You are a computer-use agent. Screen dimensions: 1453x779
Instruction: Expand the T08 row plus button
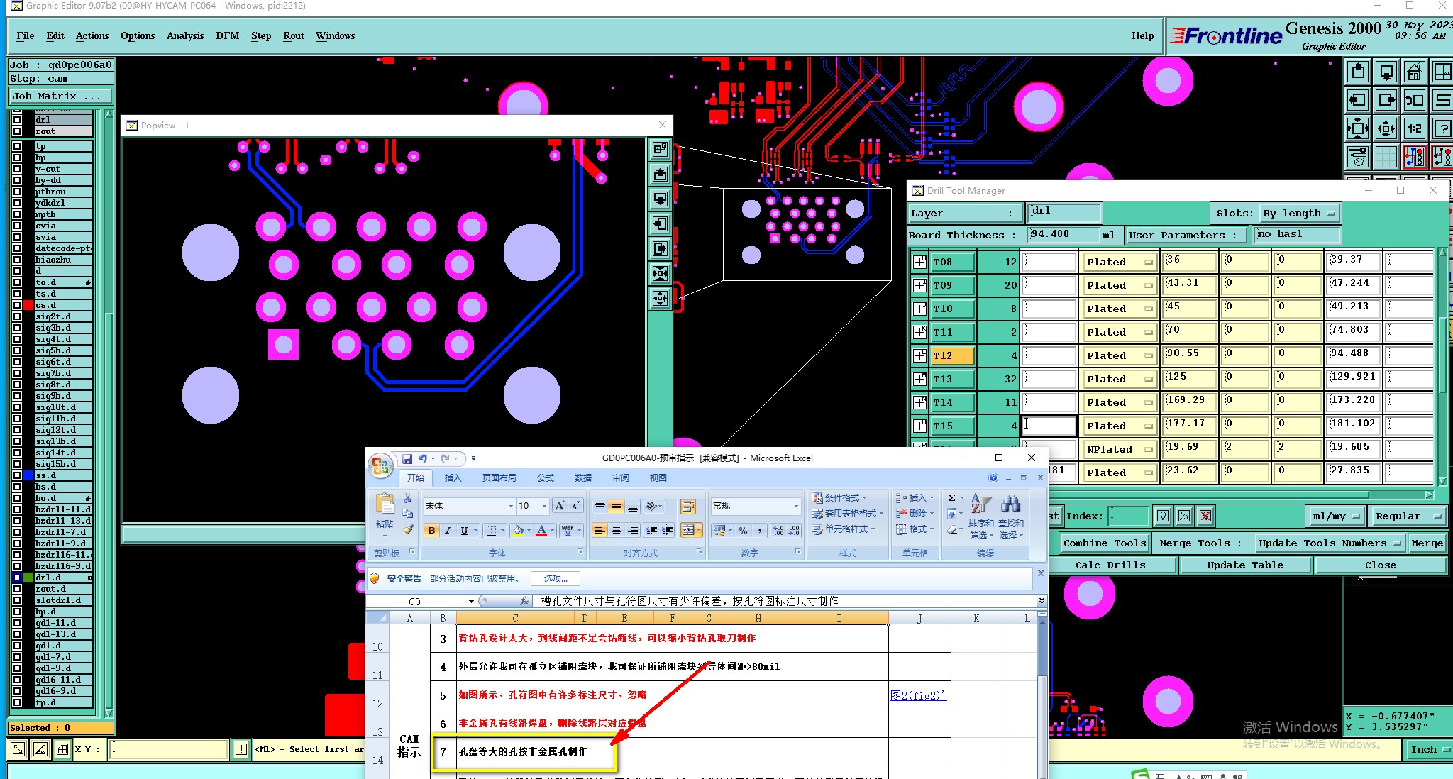(x=919, y=262)
